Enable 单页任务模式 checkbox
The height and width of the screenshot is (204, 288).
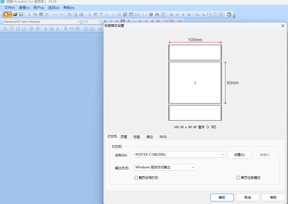pos(238,178)
